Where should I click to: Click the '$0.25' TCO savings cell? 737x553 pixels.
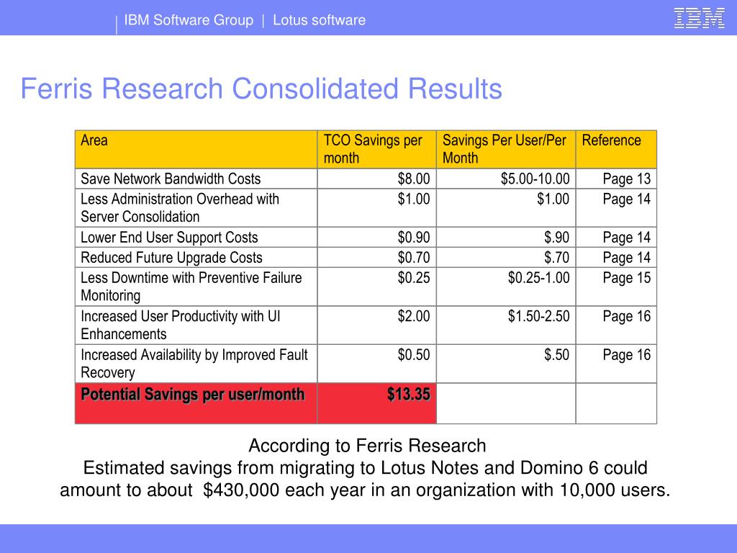pos(377,287)
